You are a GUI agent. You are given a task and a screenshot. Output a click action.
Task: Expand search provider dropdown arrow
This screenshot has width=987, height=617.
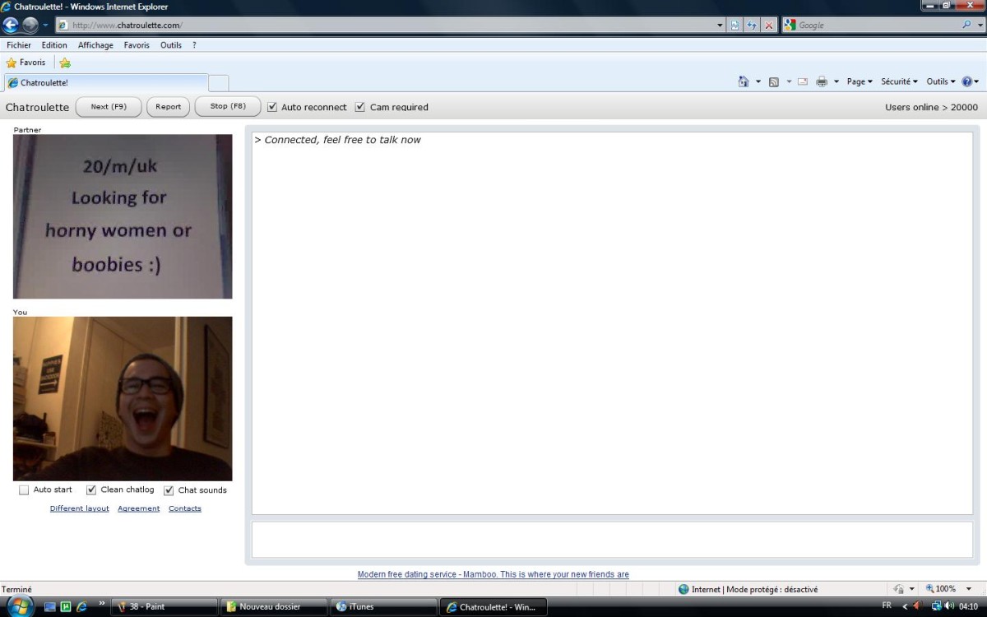click(979, 25)
